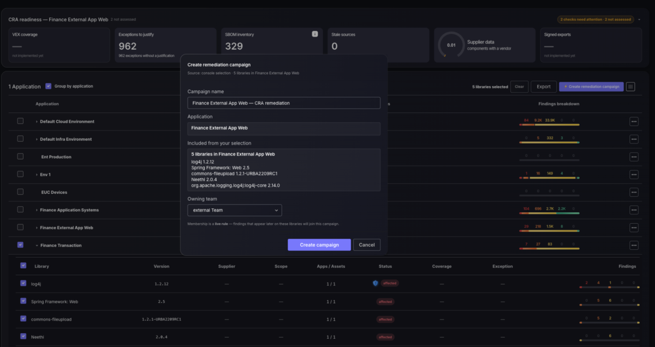Sort by the Library column header
655x347 pixels.
point(42,266)
